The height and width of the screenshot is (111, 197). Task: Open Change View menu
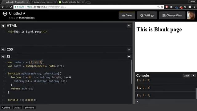point(172,15)
